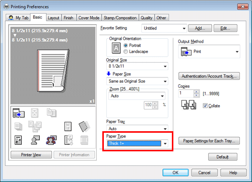Select the Portrait orientation radio button
The image size is (252, 182).
pos(125,45)
